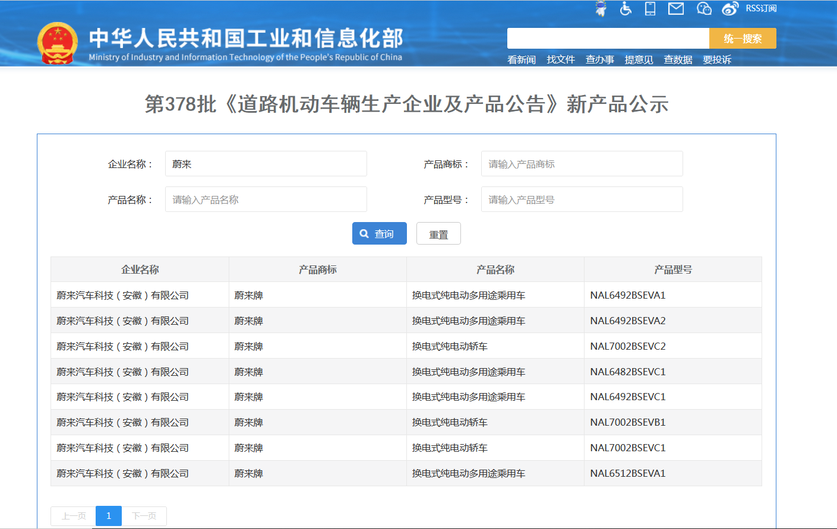Click company name in NAL6492BSEVA2 row
Image resolution: width=837 pixels, height=529 pixels.
[122, 321]
